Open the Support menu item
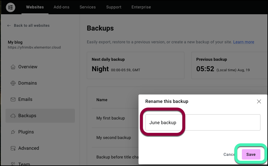The image size is (268, 166). tap(114, 7)
